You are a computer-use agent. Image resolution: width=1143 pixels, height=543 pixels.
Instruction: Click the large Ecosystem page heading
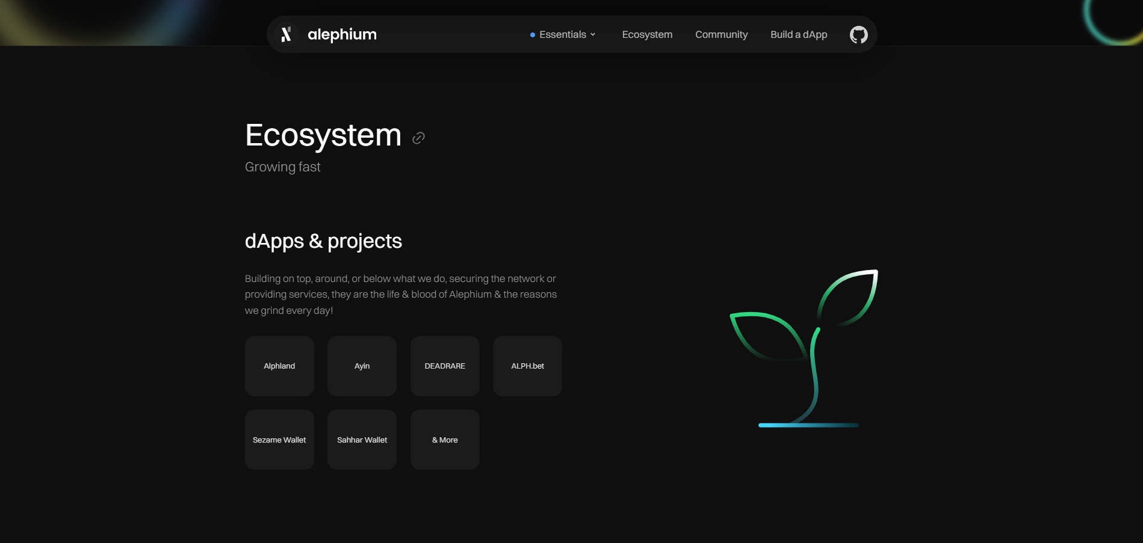click(x=323, y=135)
